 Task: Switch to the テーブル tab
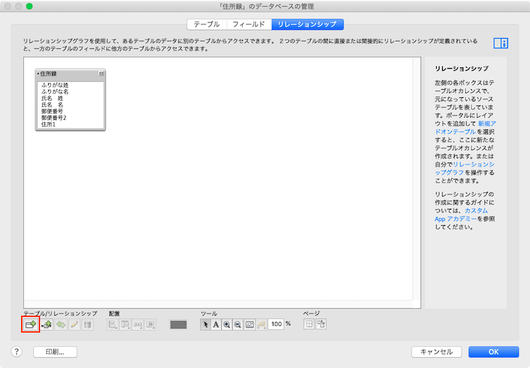207,24
